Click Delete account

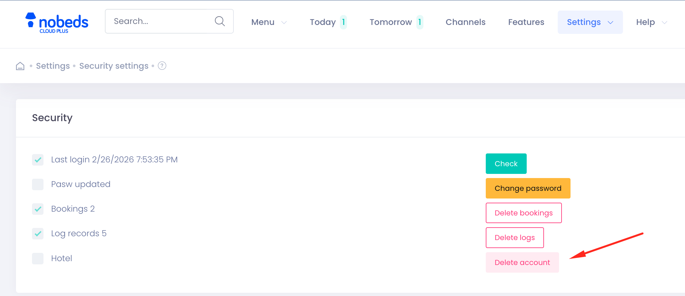click(x=522, y=262)
